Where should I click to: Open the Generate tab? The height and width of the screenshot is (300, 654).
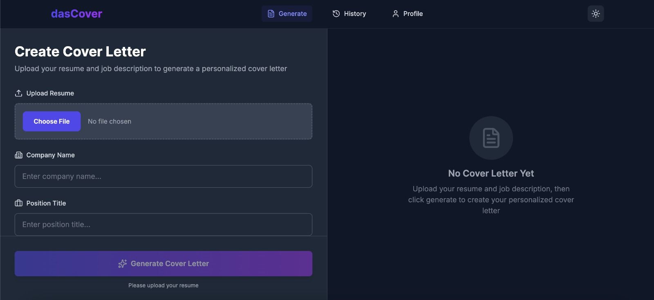tap(287, 14)
